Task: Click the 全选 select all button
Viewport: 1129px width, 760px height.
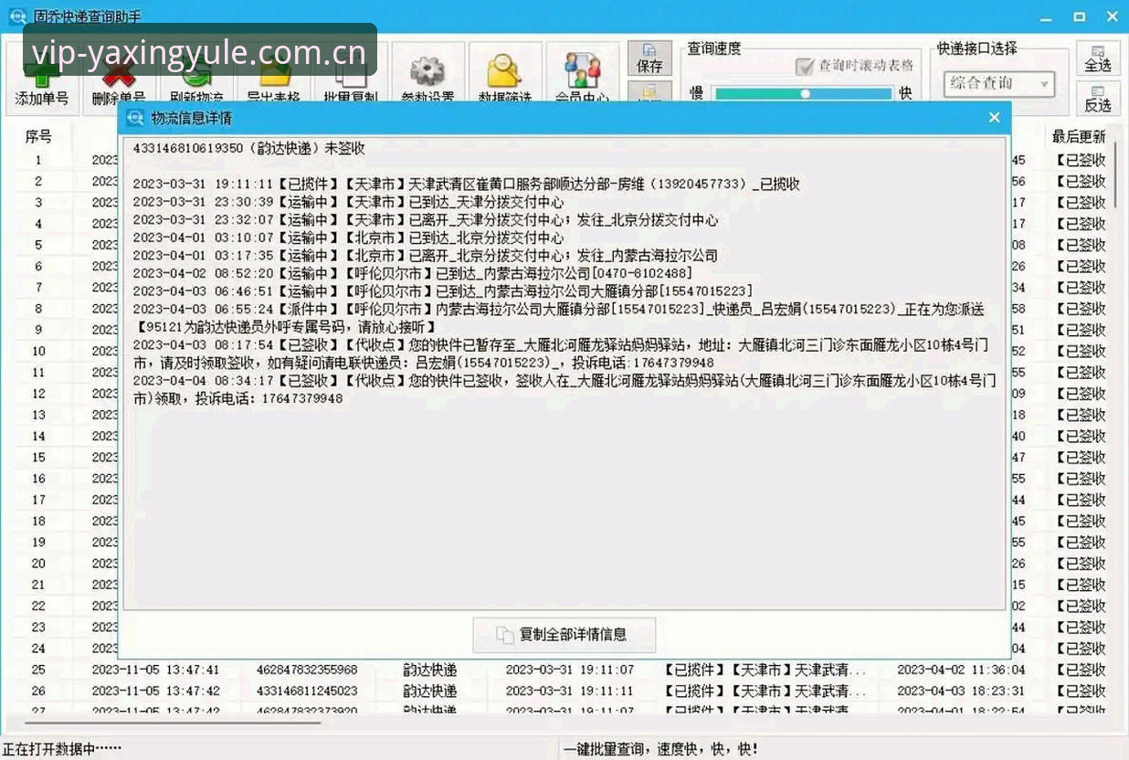Action: (1098, 58)
